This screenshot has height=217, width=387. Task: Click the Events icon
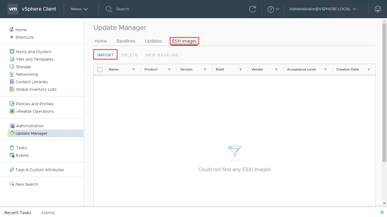tap(12, 155)
